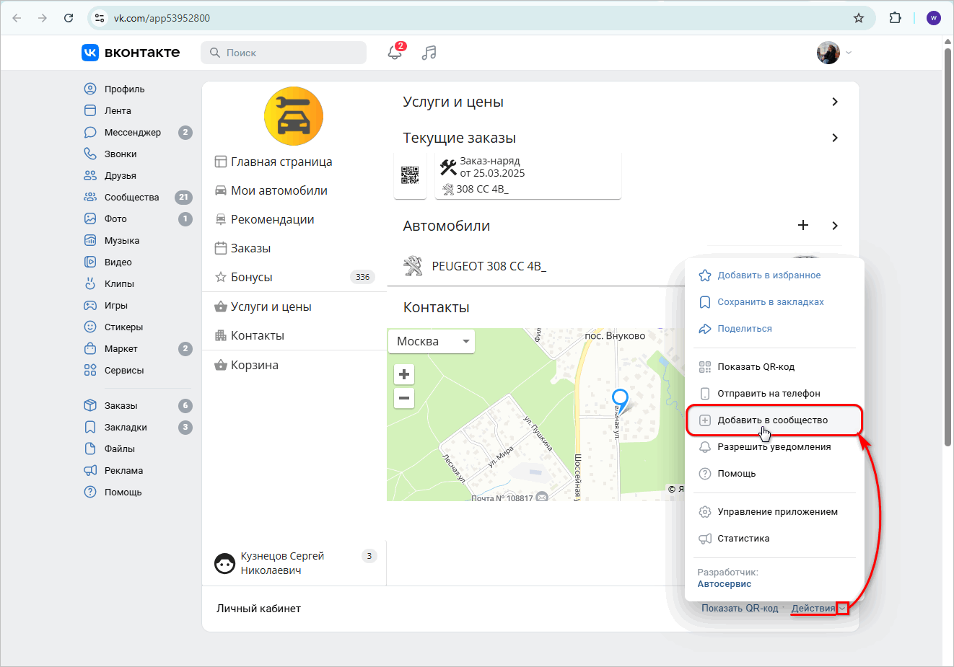Open the Москва city dropdown

[431, 341]
